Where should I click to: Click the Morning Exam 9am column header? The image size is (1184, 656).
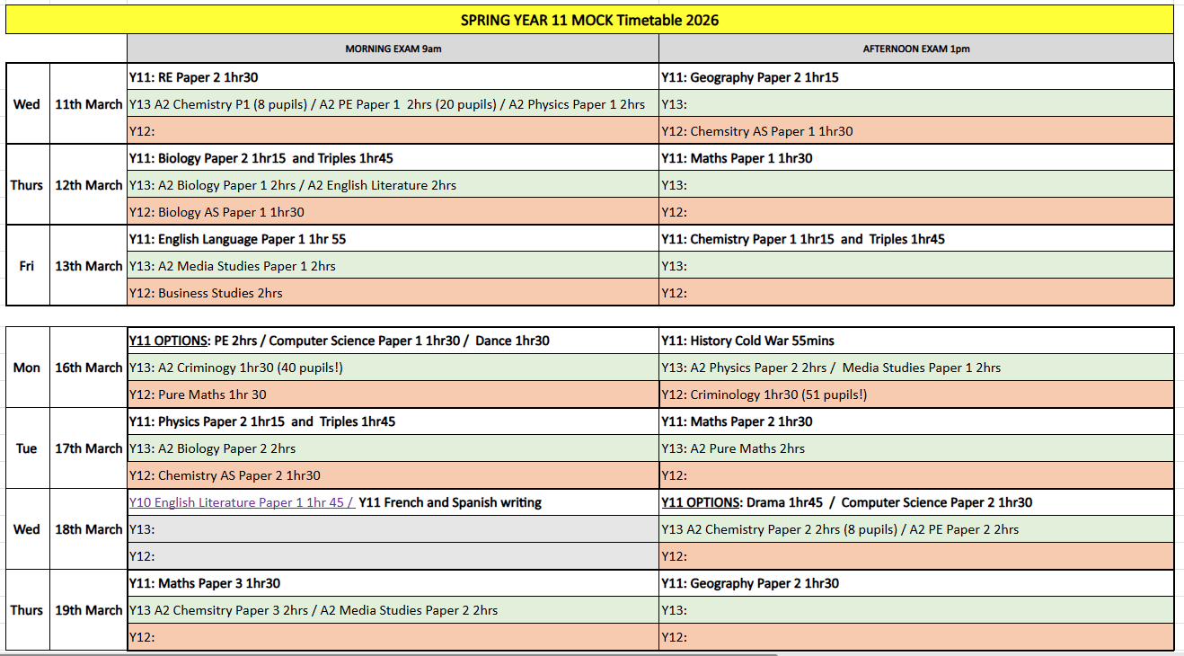pyautogui.click(x=393, y=49)
